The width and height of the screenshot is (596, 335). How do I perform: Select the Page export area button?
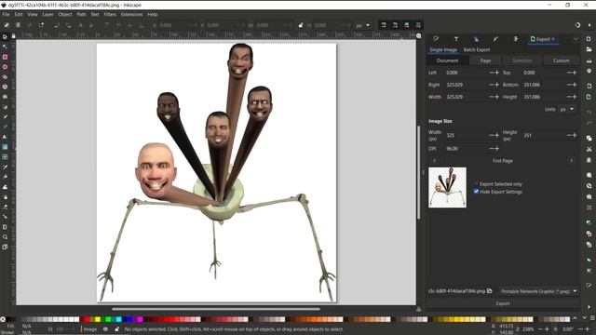[x=485, y=60]
